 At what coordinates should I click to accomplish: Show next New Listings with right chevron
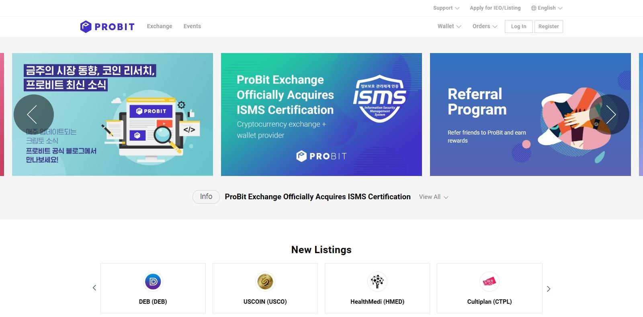549,289
